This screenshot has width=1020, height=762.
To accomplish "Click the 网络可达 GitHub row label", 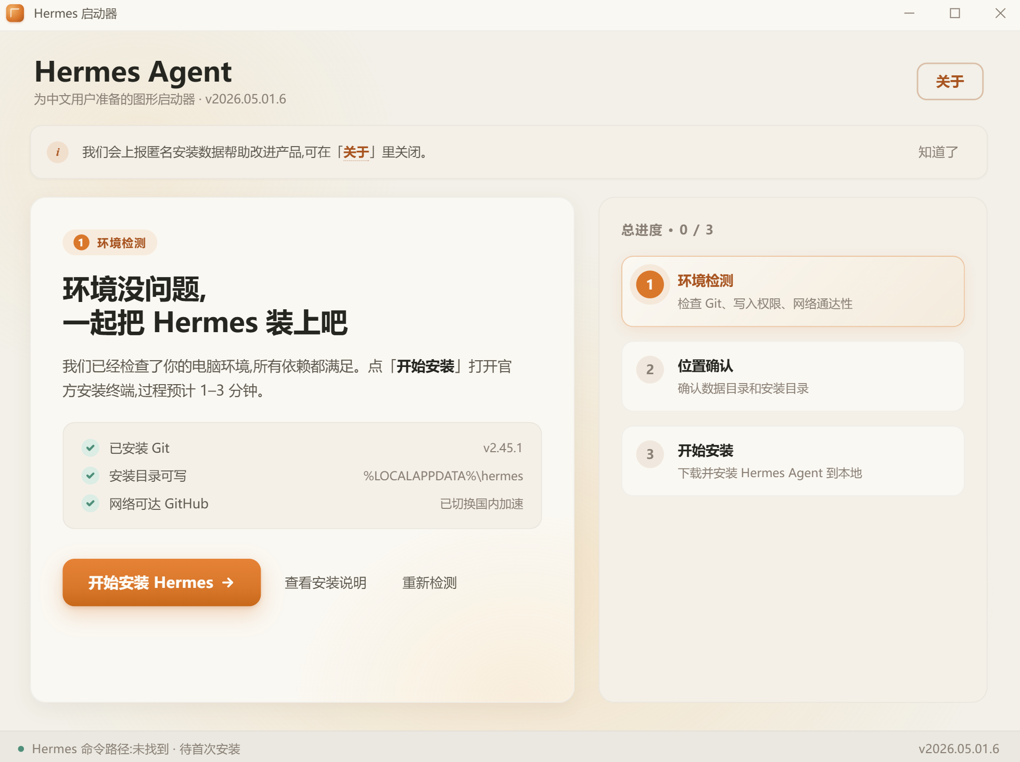I will pos(159,504).
